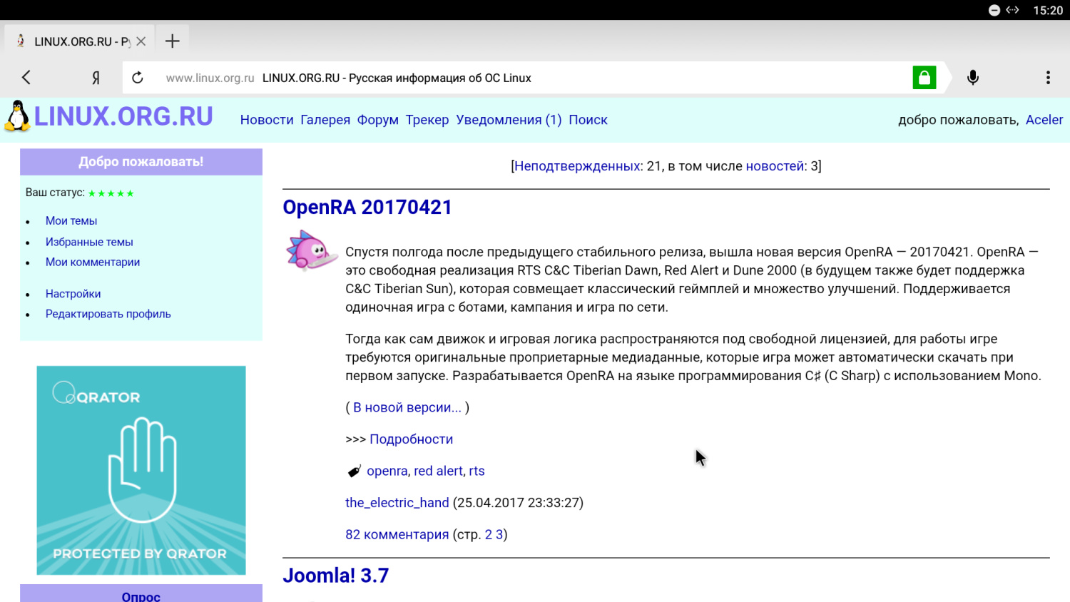The image size is (1070, 602).
Task: Click the Qrator protection banner
Action: coord(141,470)
